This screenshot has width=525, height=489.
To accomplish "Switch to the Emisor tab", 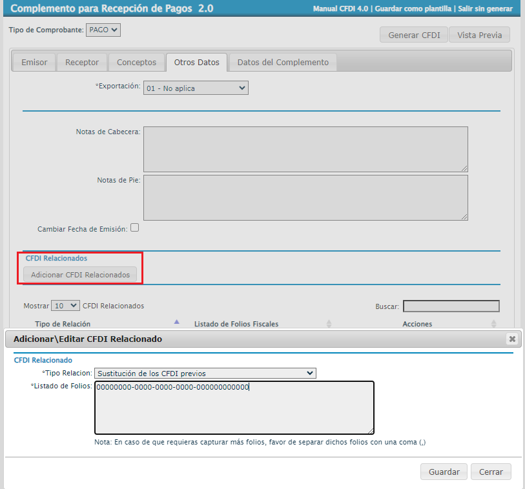I will pos(34,63).
